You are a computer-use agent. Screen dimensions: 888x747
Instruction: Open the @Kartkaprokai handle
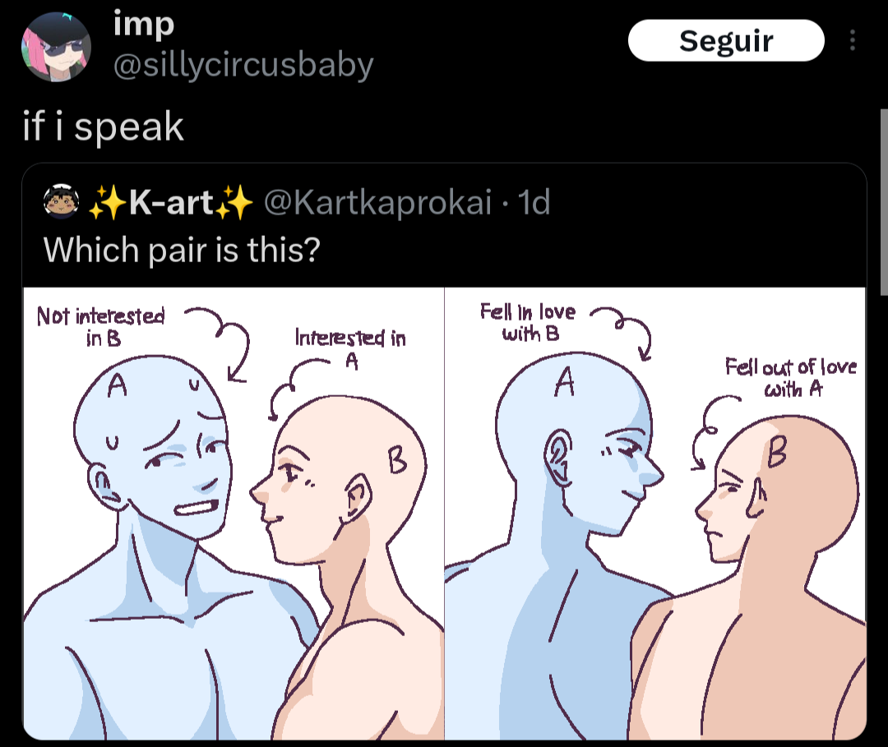coord(377,202)
